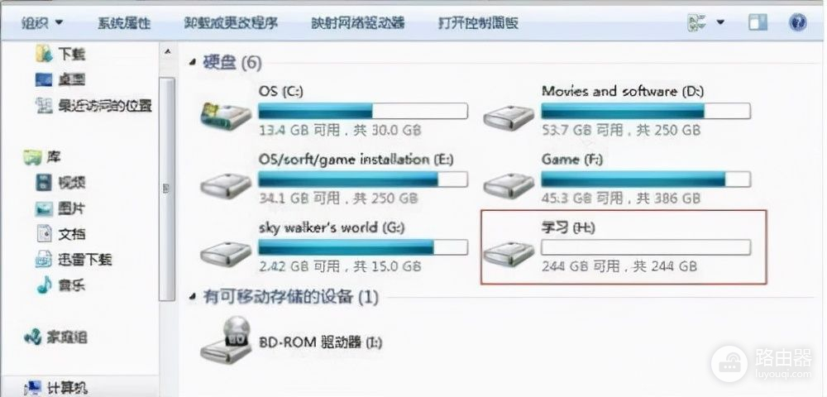
Task: Click 系统属性 in the toolbar
Action: (x=125, y=23)
